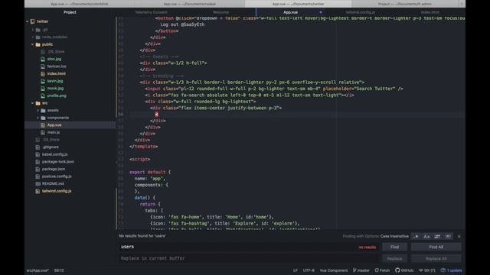Expand the components folder

tap(38, 118)
